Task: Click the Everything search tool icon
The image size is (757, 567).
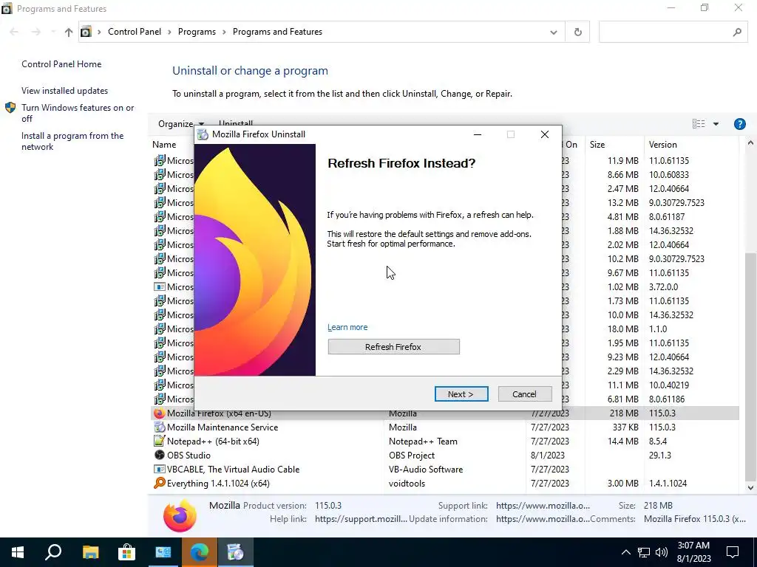Action: (x=160, y=483)
